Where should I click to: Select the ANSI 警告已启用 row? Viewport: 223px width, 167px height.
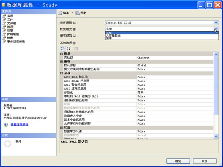click(138, 85)
